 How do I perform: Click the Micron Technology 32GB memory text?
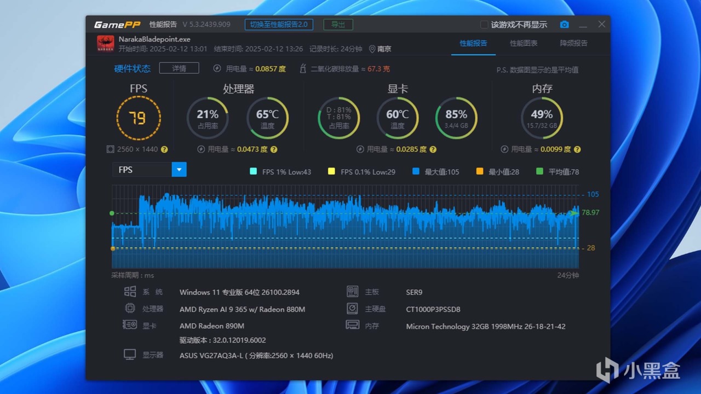(486, 326)
